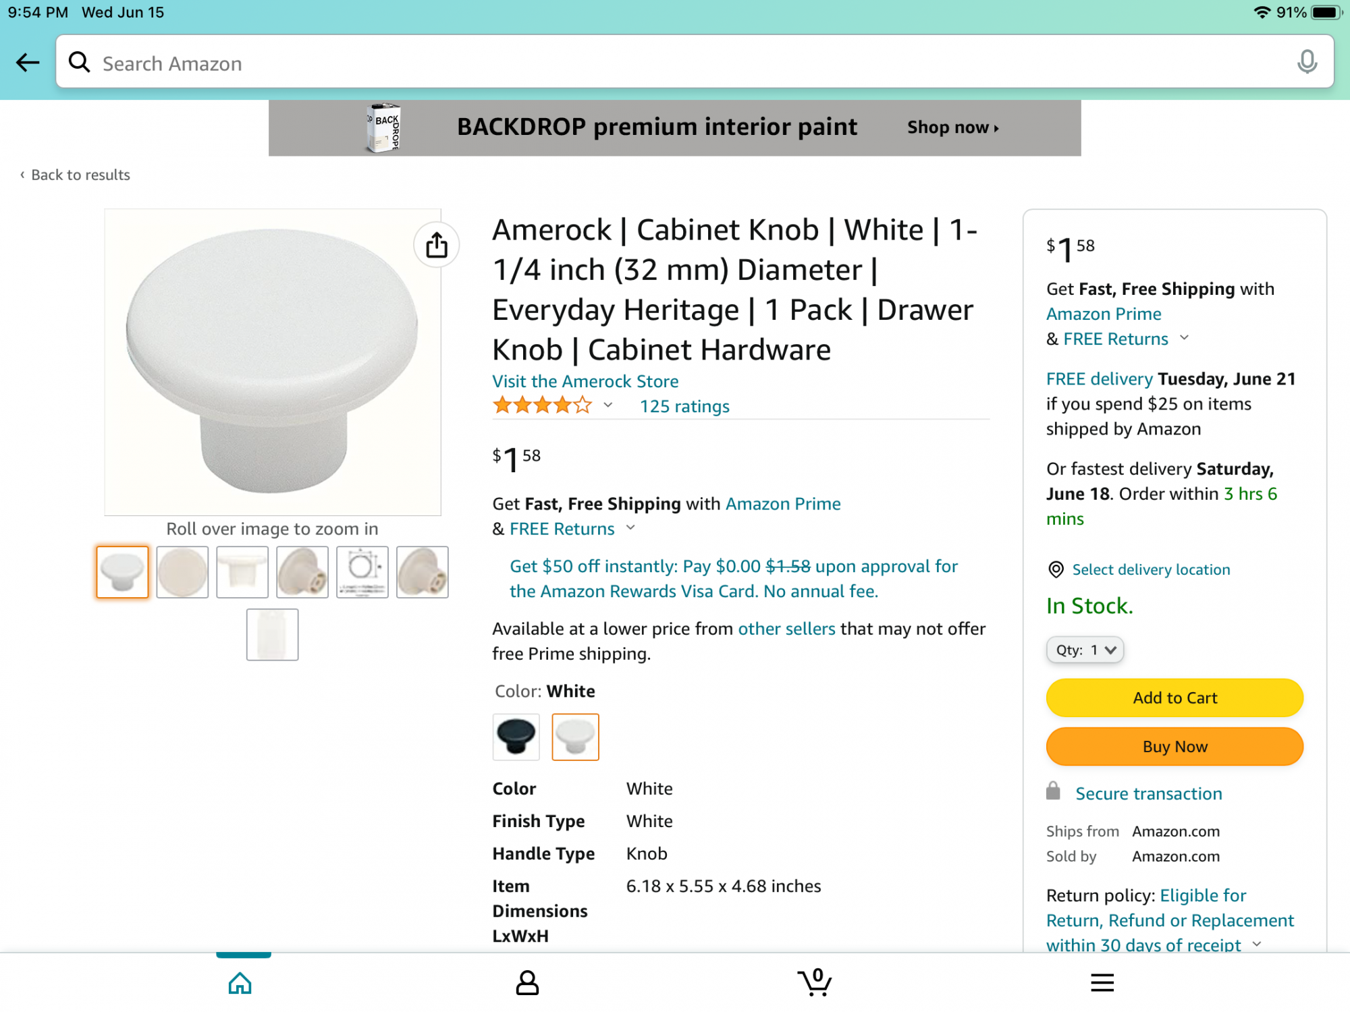Tap the back arrow icon

28,63
